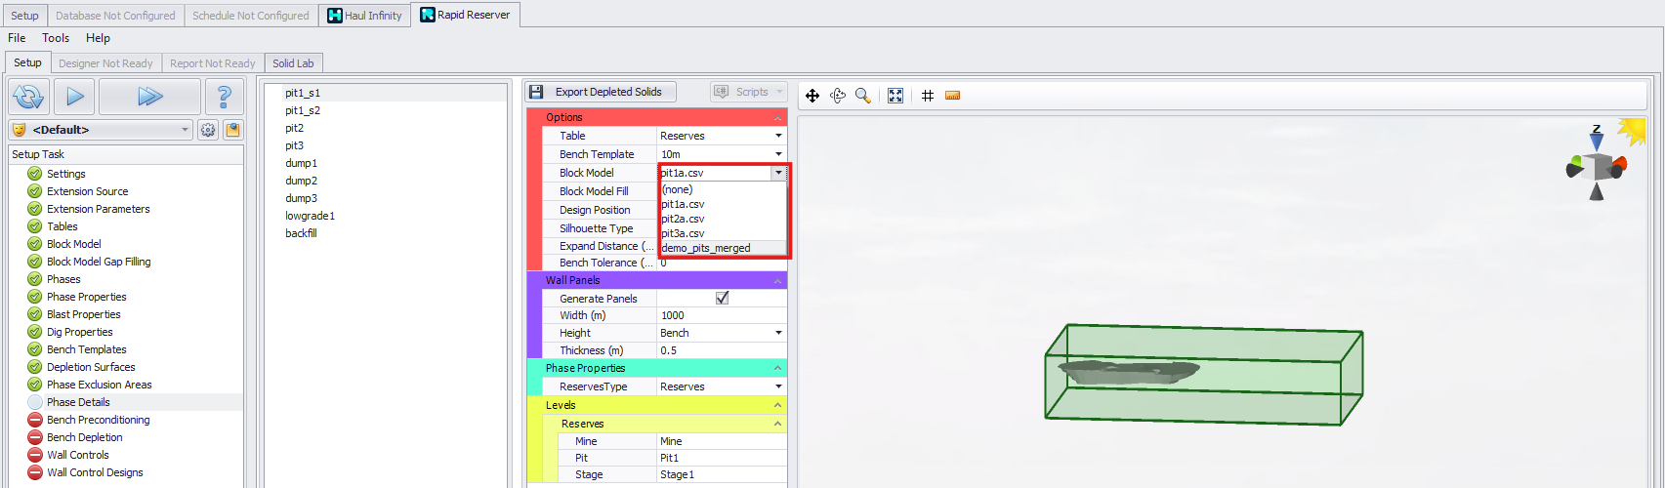
Task: Click the double-arrow run all button
Action: (x=149, y=97)
